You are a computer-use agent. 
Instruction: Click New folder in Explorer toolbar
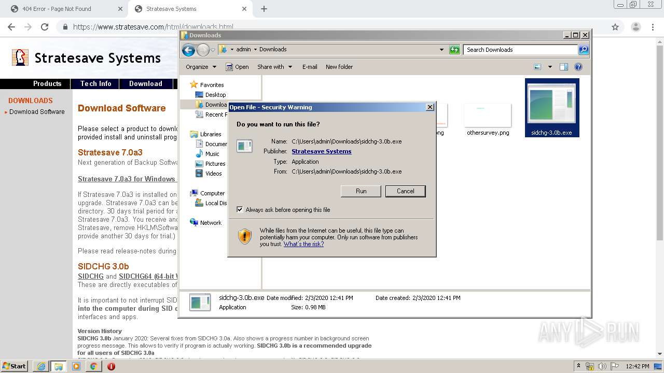click(339, 67)
